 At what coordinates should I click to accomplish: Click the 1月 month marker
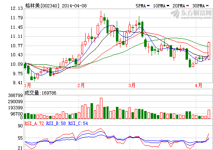(27, 85)
